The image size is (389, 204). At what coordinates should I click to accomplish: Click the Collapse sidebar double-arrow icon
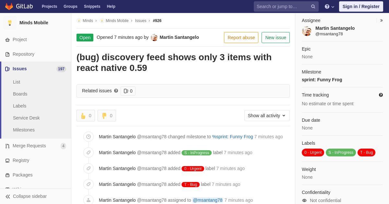[x=8, y=197]
